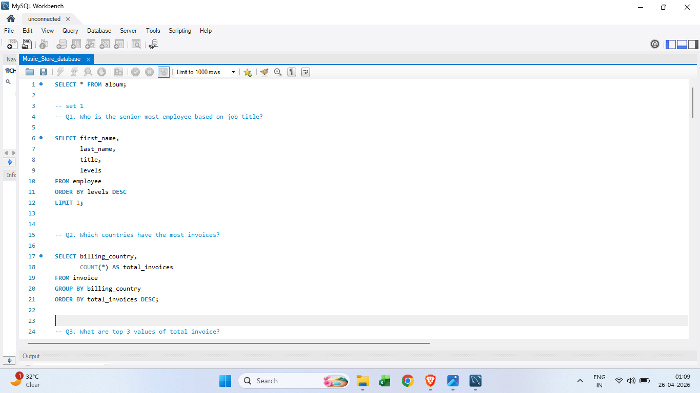Save script with floppy disk icon
This screenshot has width=700, height=393.
coord(43,72)
